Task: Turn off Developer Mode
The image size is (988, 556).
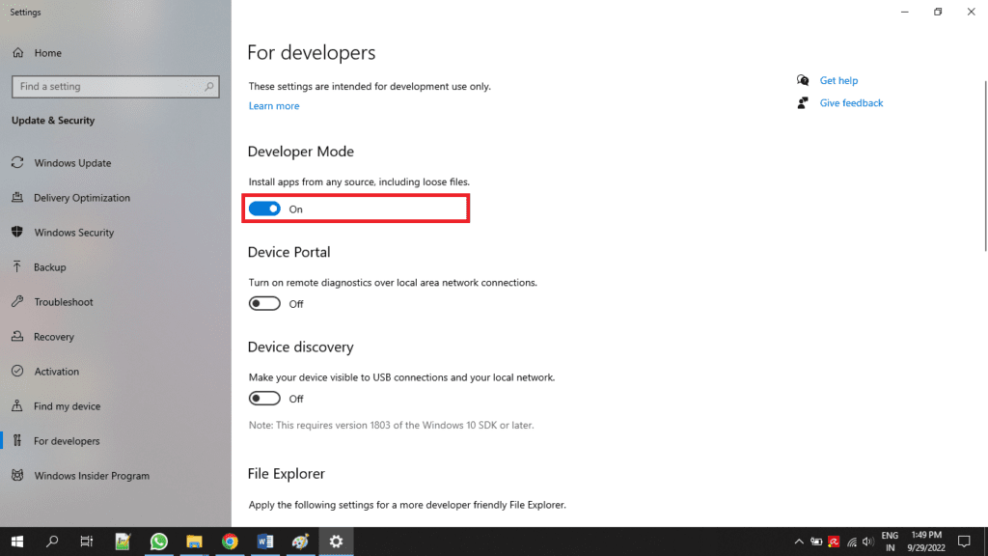Action: pyautogui.click(x=265, y=208)
